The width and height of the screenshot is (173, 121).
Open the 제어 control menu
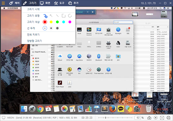click(14, 3)
